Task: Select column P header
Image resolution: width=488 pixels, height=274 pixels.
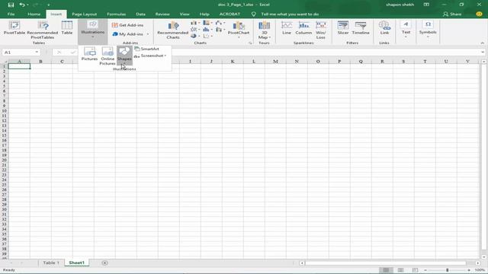Action: point(339,61)
